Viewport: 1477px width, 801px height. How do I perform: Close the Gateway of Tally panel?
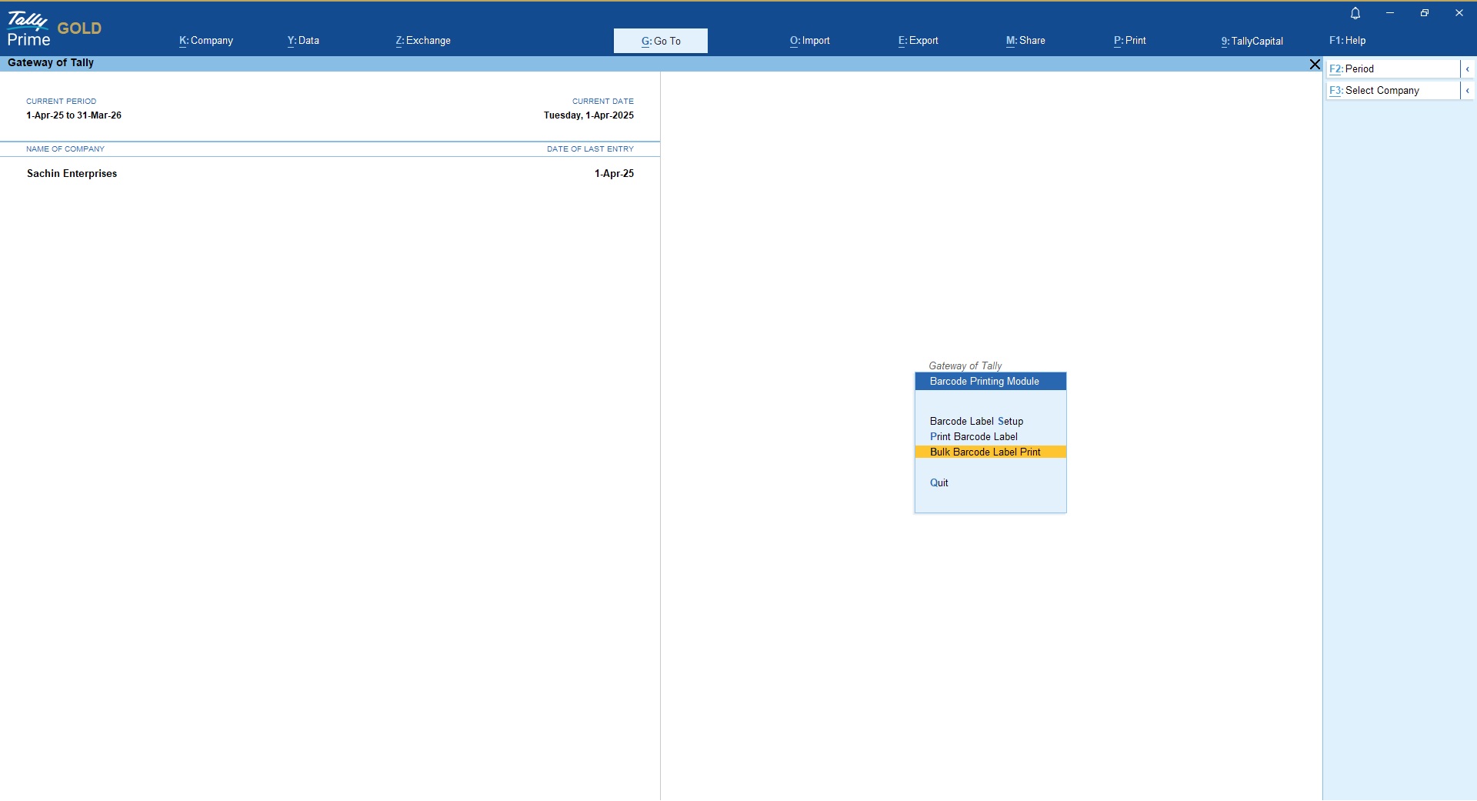tap(1315, 65)
